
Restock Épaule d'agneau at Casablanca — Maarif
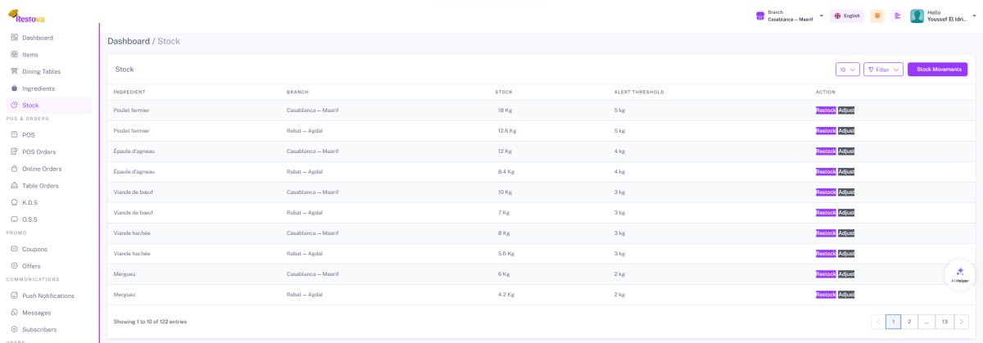pyautogui.click(x=826, y=151)
